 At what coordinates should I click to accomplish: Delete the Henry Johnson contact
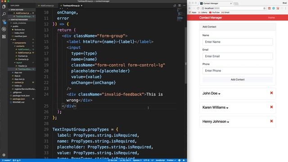(271, 121)
